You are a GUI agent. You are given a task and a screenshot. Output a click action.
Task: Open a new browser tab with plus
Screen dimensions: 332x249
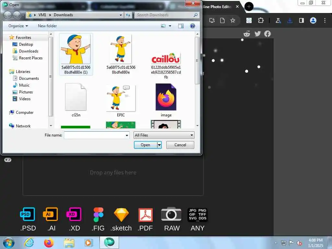(x=249, y=6)
